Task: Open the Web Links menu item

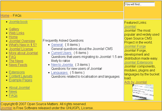Action: (17, 33)
